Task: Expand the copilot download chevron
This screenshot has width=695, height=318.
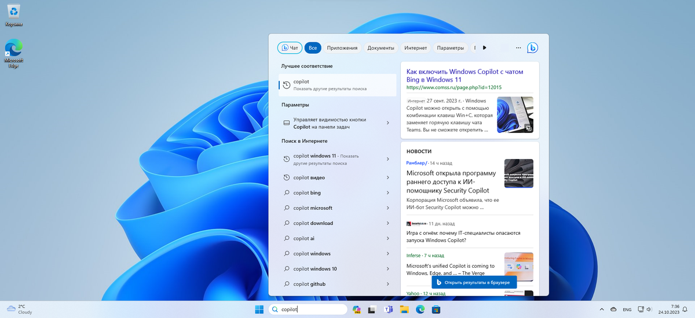Action: coord(387,223)
